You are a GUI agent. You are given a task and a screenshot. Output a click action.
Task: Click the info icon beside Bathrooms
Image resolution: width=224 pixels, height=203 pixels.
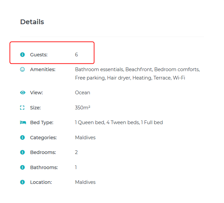tap(23, 167)
